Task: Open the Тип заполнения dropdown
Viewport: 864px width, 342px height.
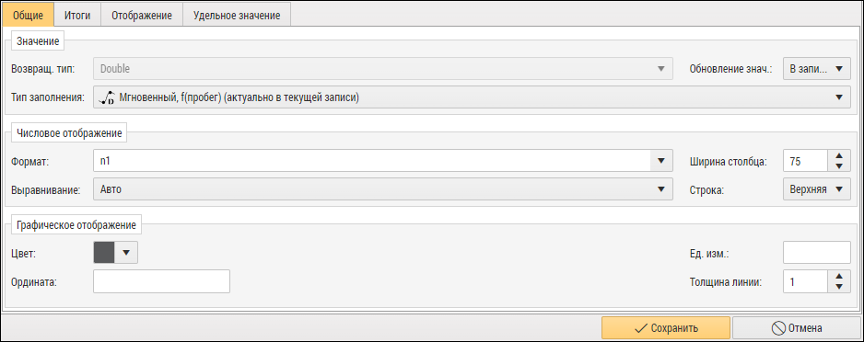Action: click(x=473, y=97)
